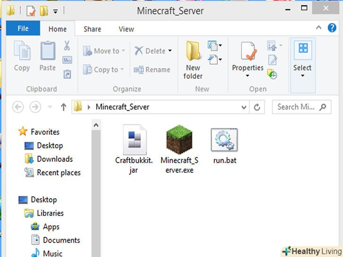The image size is (343, 257).
Task: Open the File tab
Action: tap(23, 28)
